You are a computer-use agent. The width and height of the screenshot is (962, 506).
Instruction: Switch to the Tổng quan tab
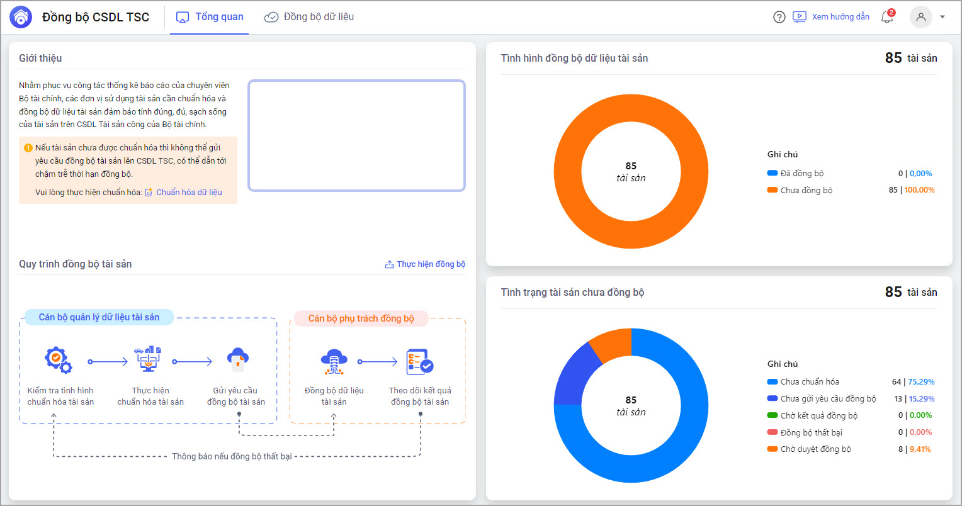(210, 17)
